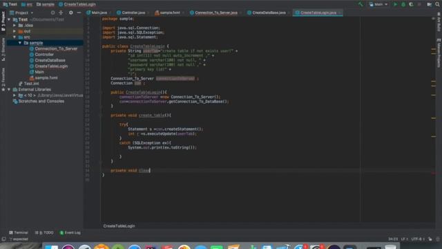Place the cursor in the create_table method name
Image resolution: width=442 pixels, height=249 pixels.
[x=152, y=116]
